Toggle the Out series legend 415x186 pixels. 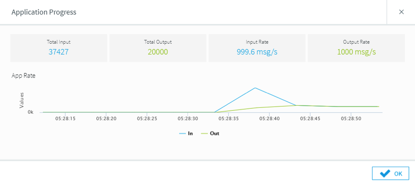coord(214,133)
